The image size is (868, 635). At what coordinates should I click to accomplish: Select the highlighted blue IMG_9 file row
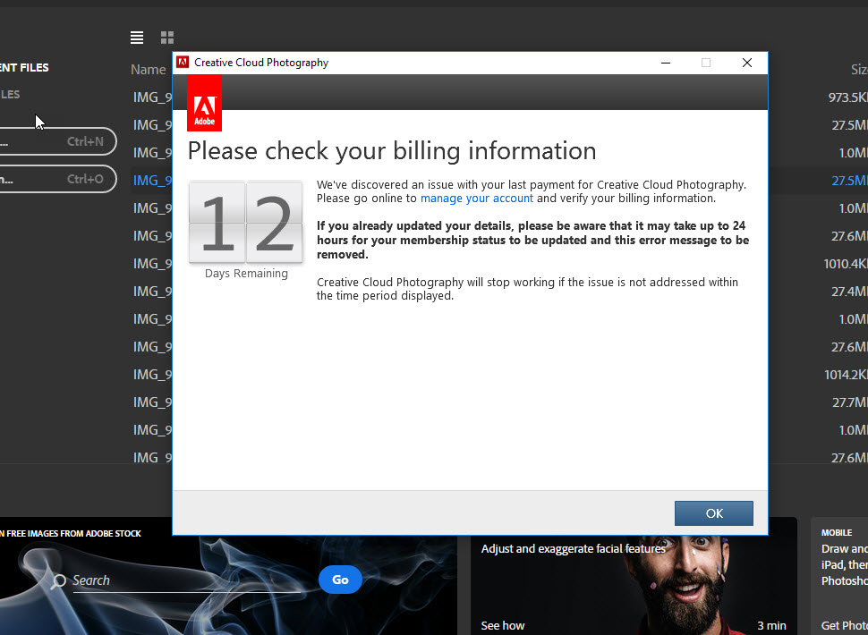(499, 181)
